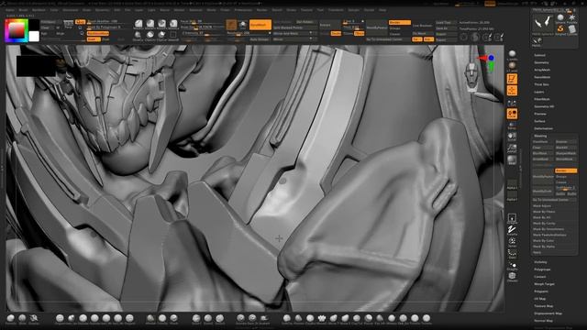Viewport: 587px width, 330px height.
Task: Toggle the BackfaceMask orange button
Action: (x=98, y=33)
